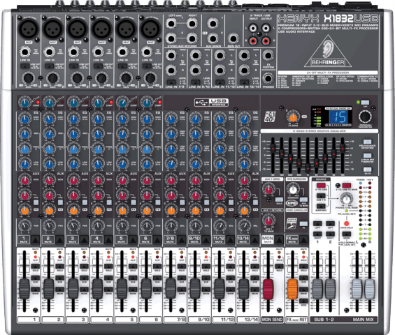Click the PROGRAM/PARAMETER encoder knob
Viewport: 395px width, 335px height.
pos(365,117)
